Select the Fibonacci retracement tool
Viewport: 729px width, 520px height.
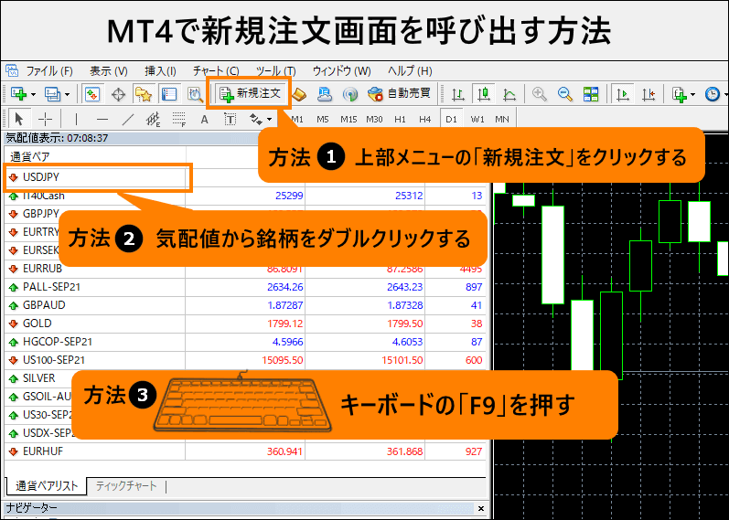[x=179, y=120]
